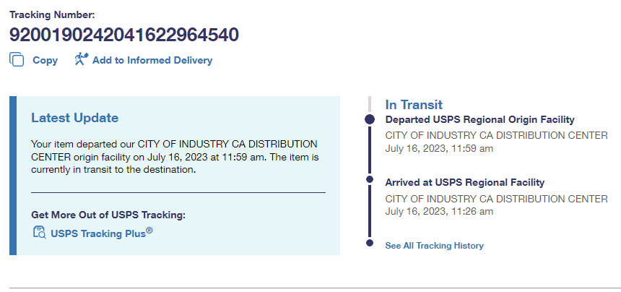Click the In Transit status heading
Image resolution: width=621 pixels, height=292 pixels.
414,105
